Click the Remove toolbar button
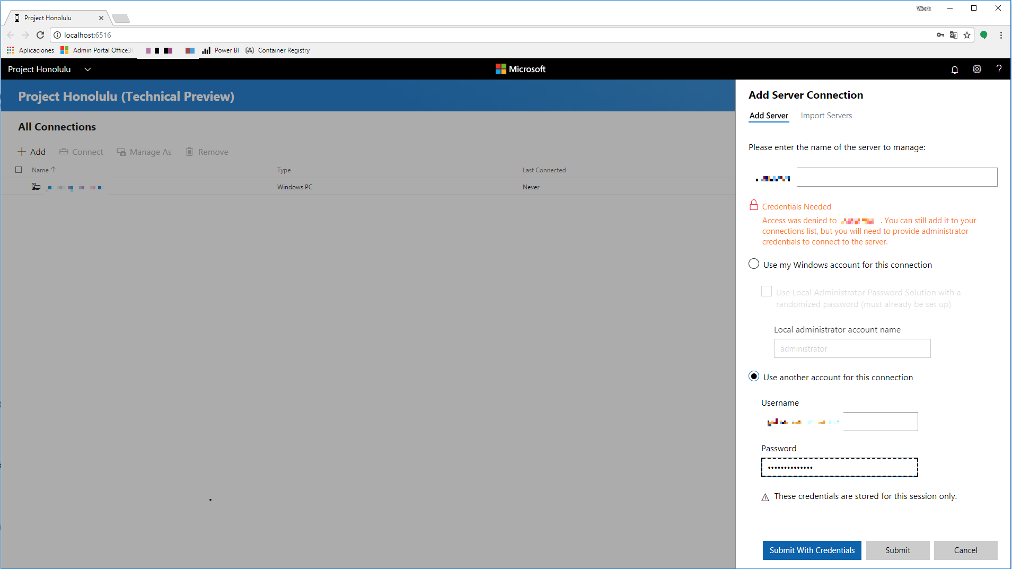The height and width of the screenshot is (569, 1012). click(207, 152)
